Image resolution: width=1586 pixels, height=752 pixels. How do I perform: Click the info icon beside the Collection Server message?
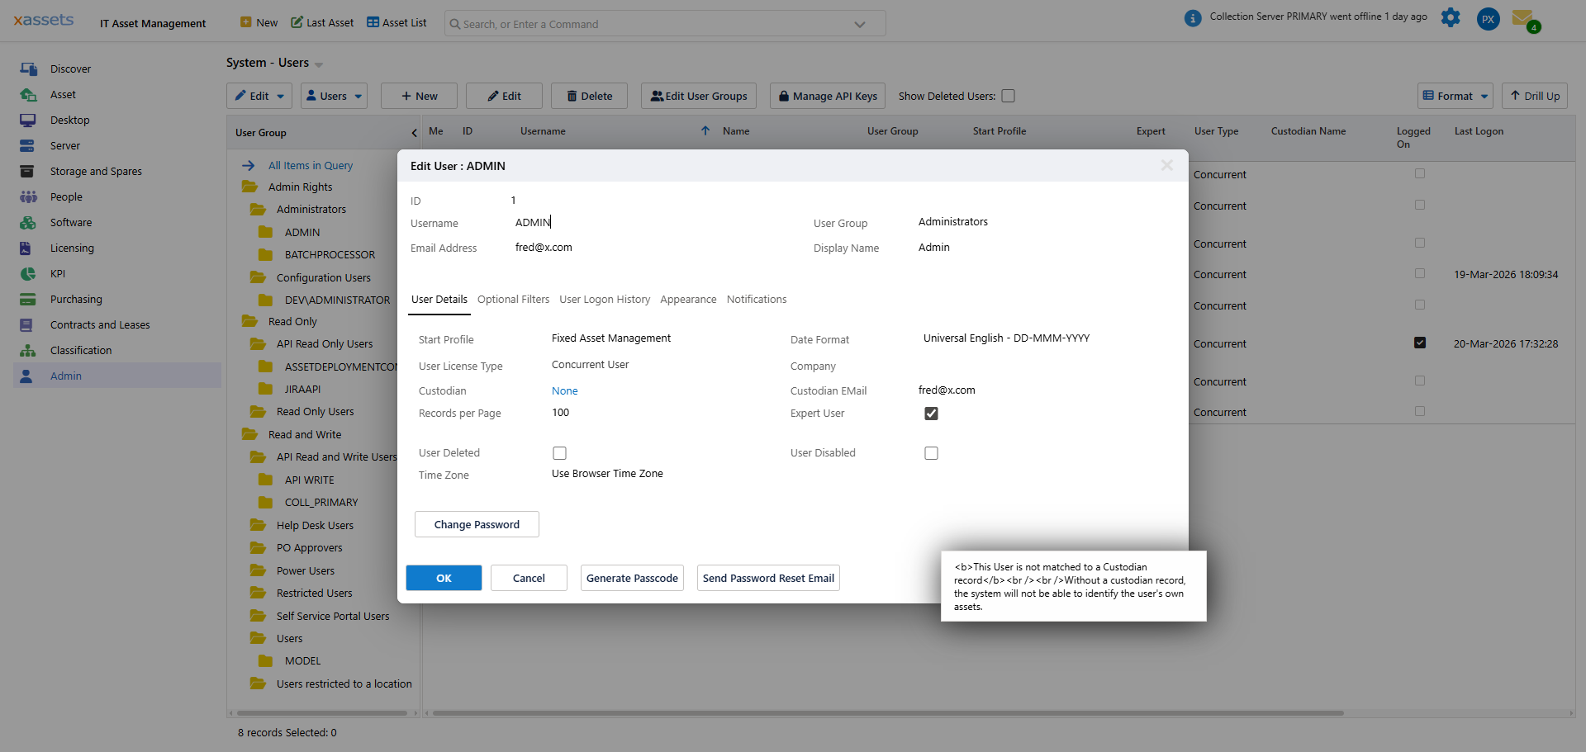coord(1192,17)
